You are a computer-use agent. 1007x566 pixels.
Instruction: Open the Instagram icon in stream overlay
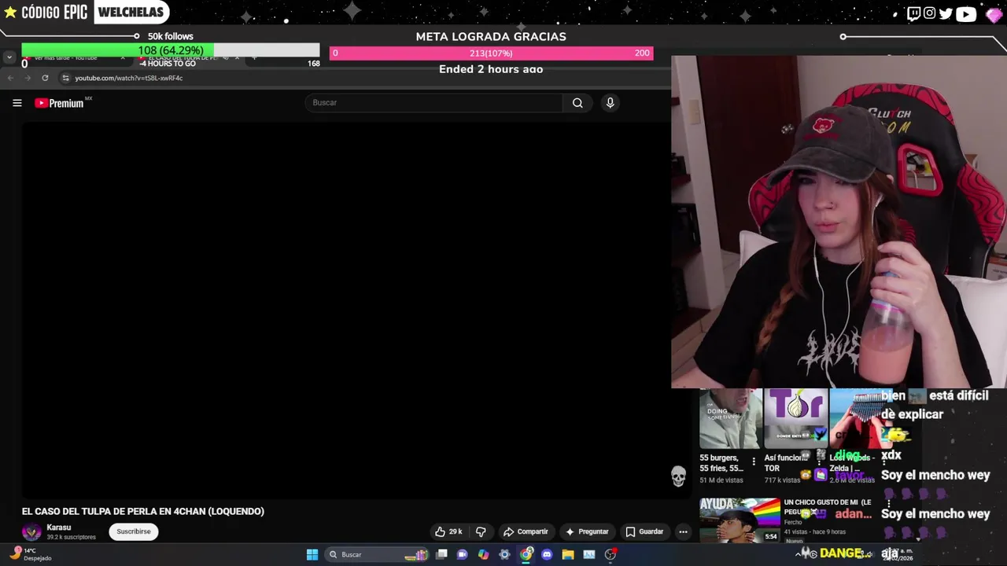coord(930,13)
